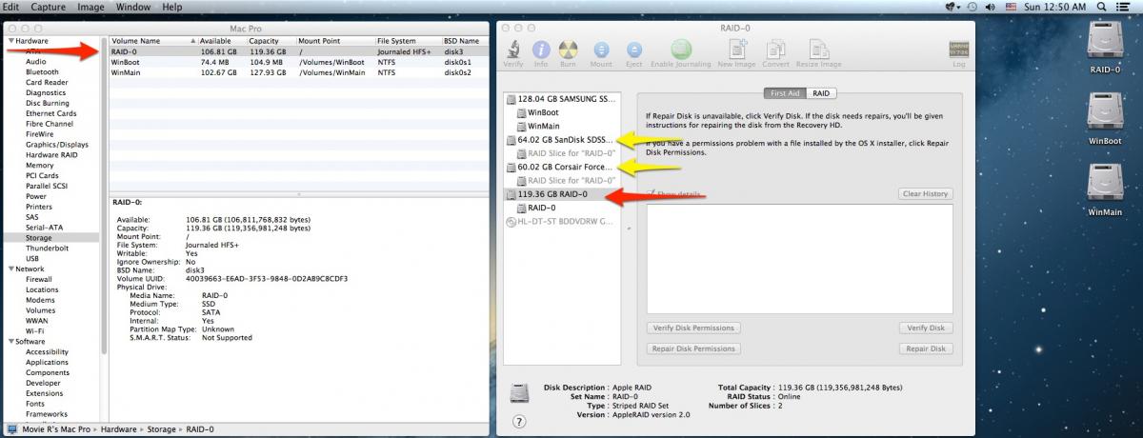
Task: Open the Image menu
Action: click(91, 7)
